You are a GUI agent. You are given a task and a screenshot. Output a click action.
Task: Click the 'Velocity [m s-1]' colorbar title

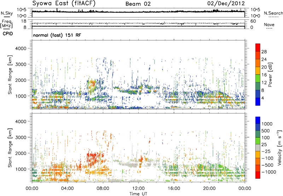[x=279, y=148]
